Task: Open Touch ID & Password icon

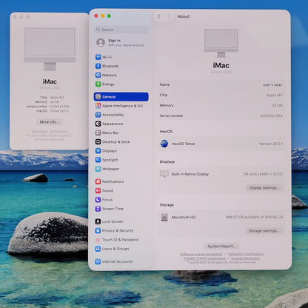Action: pyautogui.click(x=98, y=240)
